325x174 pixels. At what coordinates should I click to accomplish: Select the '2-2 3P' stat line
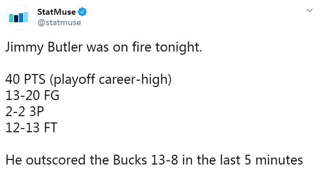coord(25,112)
